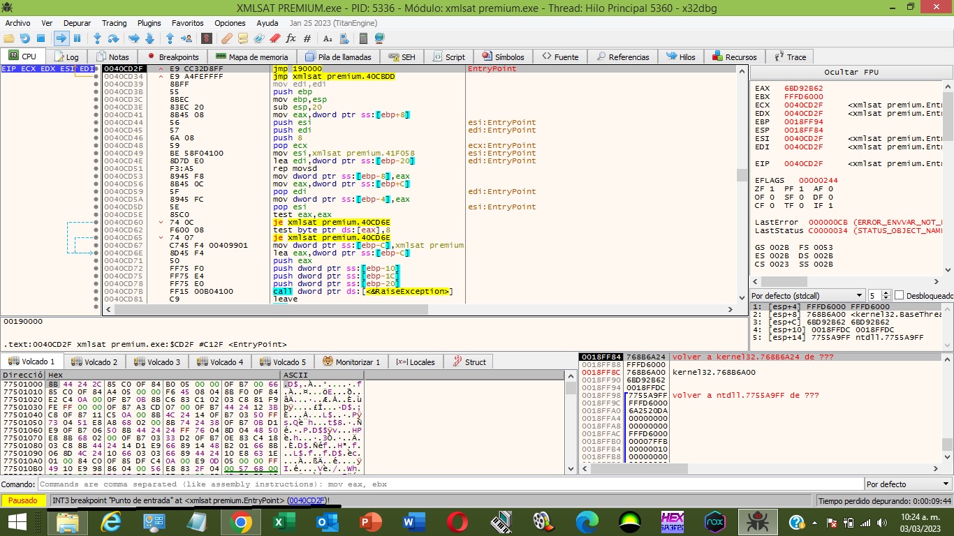Select the rep movsd instruction row
The height and width of the screenshot is (536, 954).
419,168
